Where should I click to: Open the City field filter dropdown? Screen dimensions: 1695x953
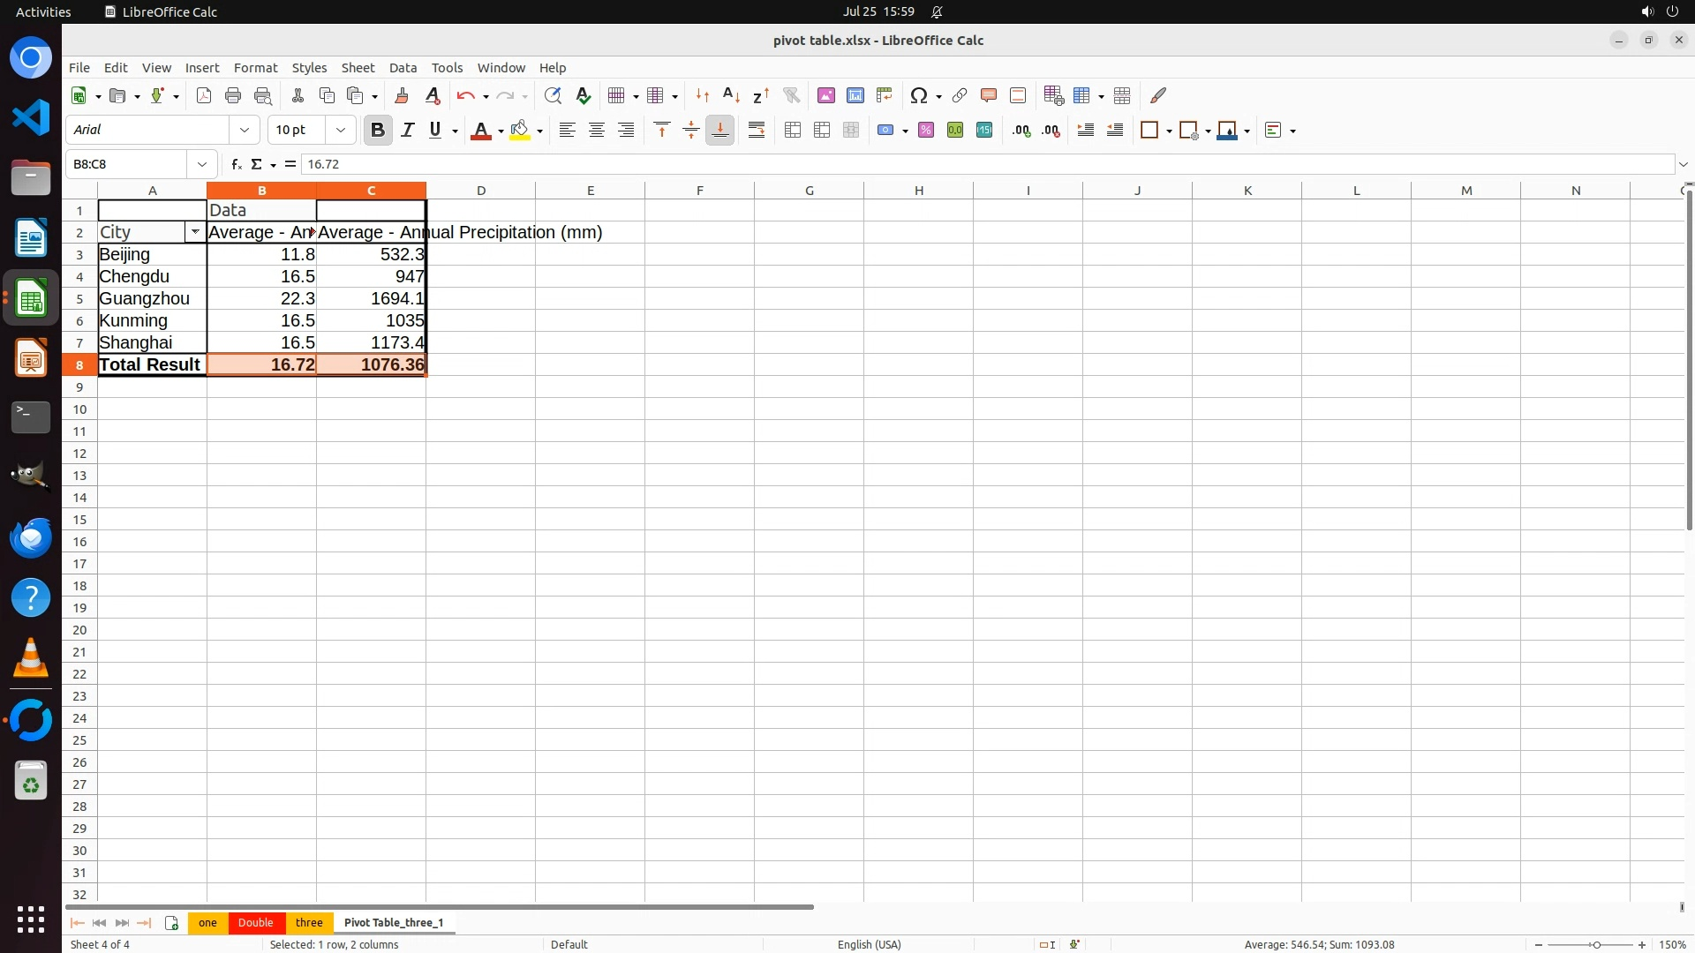point(195,232)
